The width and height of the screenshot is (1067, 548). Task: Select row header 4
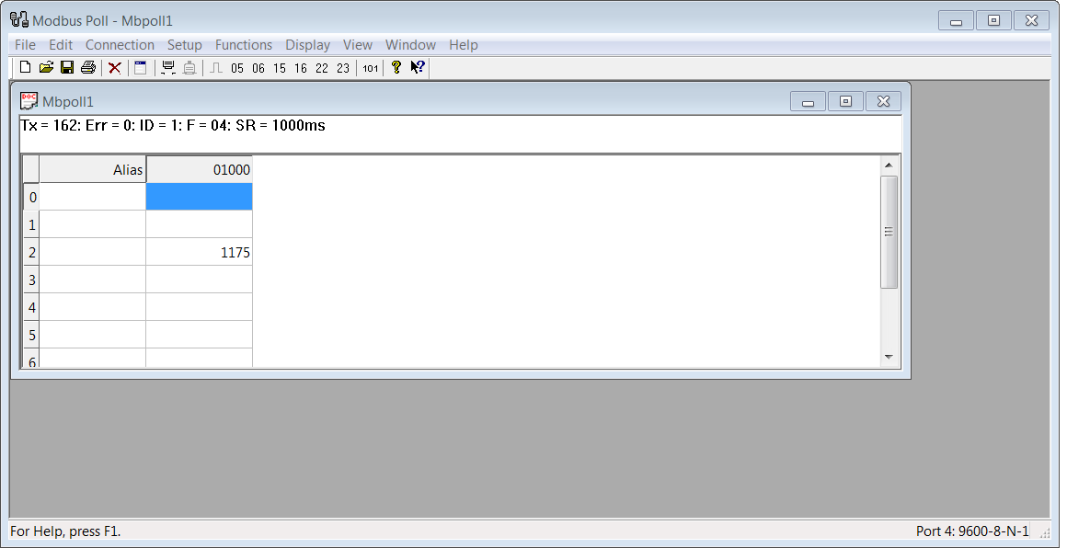click(x=31, y=307)
